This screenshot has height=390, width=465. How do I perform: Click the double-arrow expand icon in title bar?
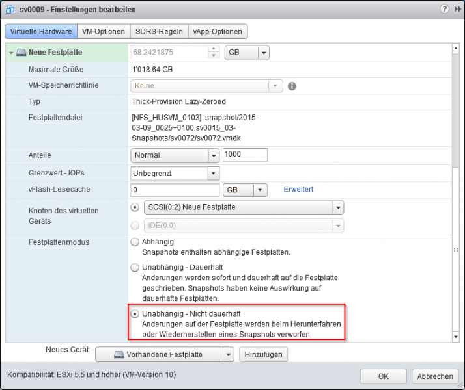pos(458,9)
